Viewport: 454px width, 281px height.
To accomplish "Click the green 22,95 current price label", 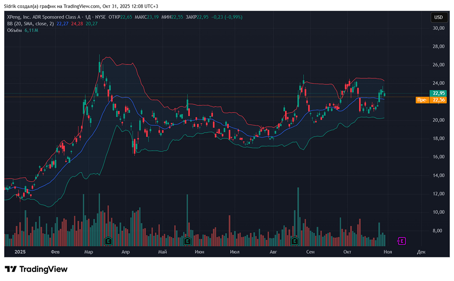I will pyautogui.click(x=439, y=93).
